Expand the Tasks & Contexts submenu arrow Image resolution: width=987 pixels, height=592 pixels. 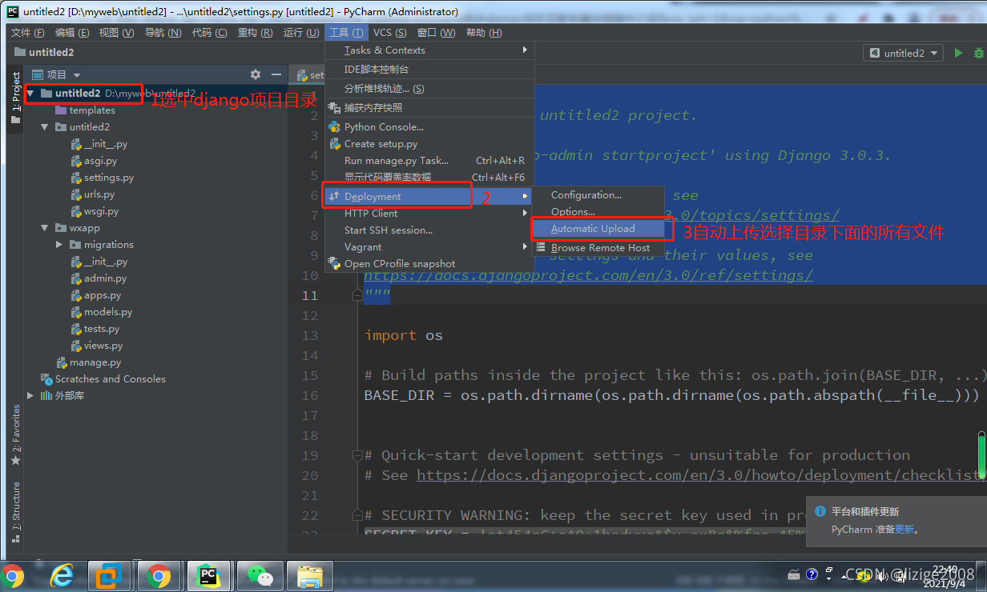pos(525,50)
